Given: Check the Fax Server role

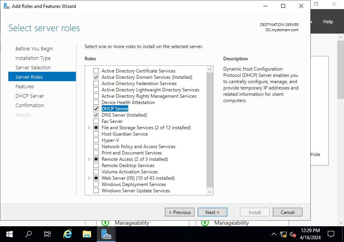Looking at the screenshot, I should coord(96,121).
